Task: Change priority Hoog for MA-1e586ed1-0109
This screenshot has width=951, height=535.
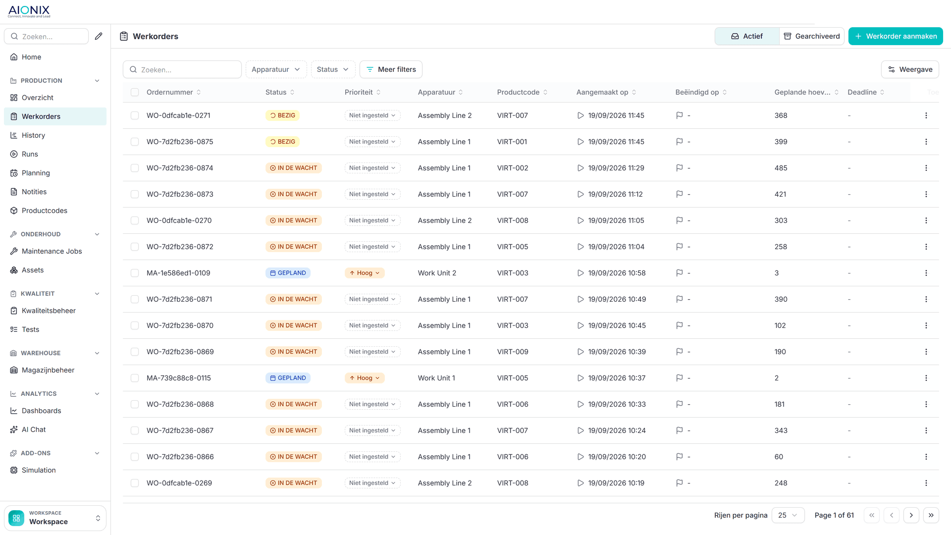Action: [365, 273]
